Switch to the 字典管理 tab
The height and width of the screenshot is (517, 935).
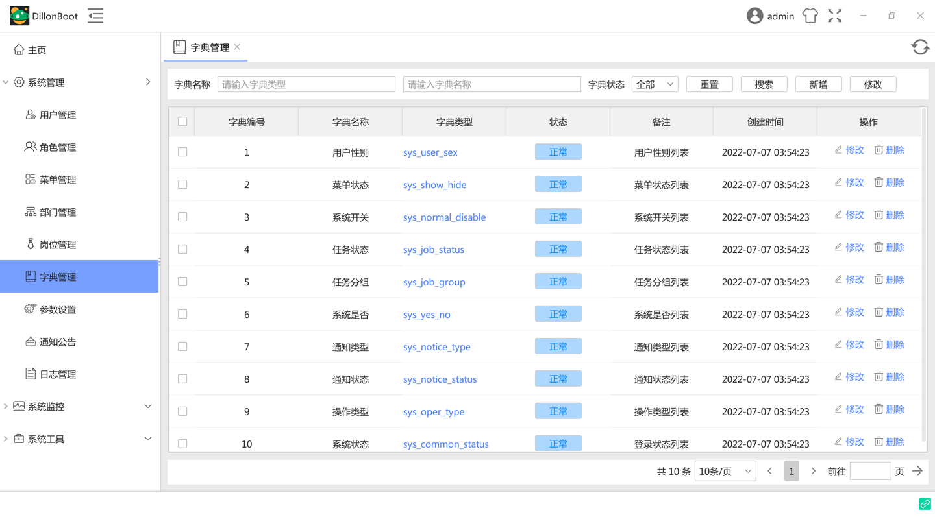point(206,47)
